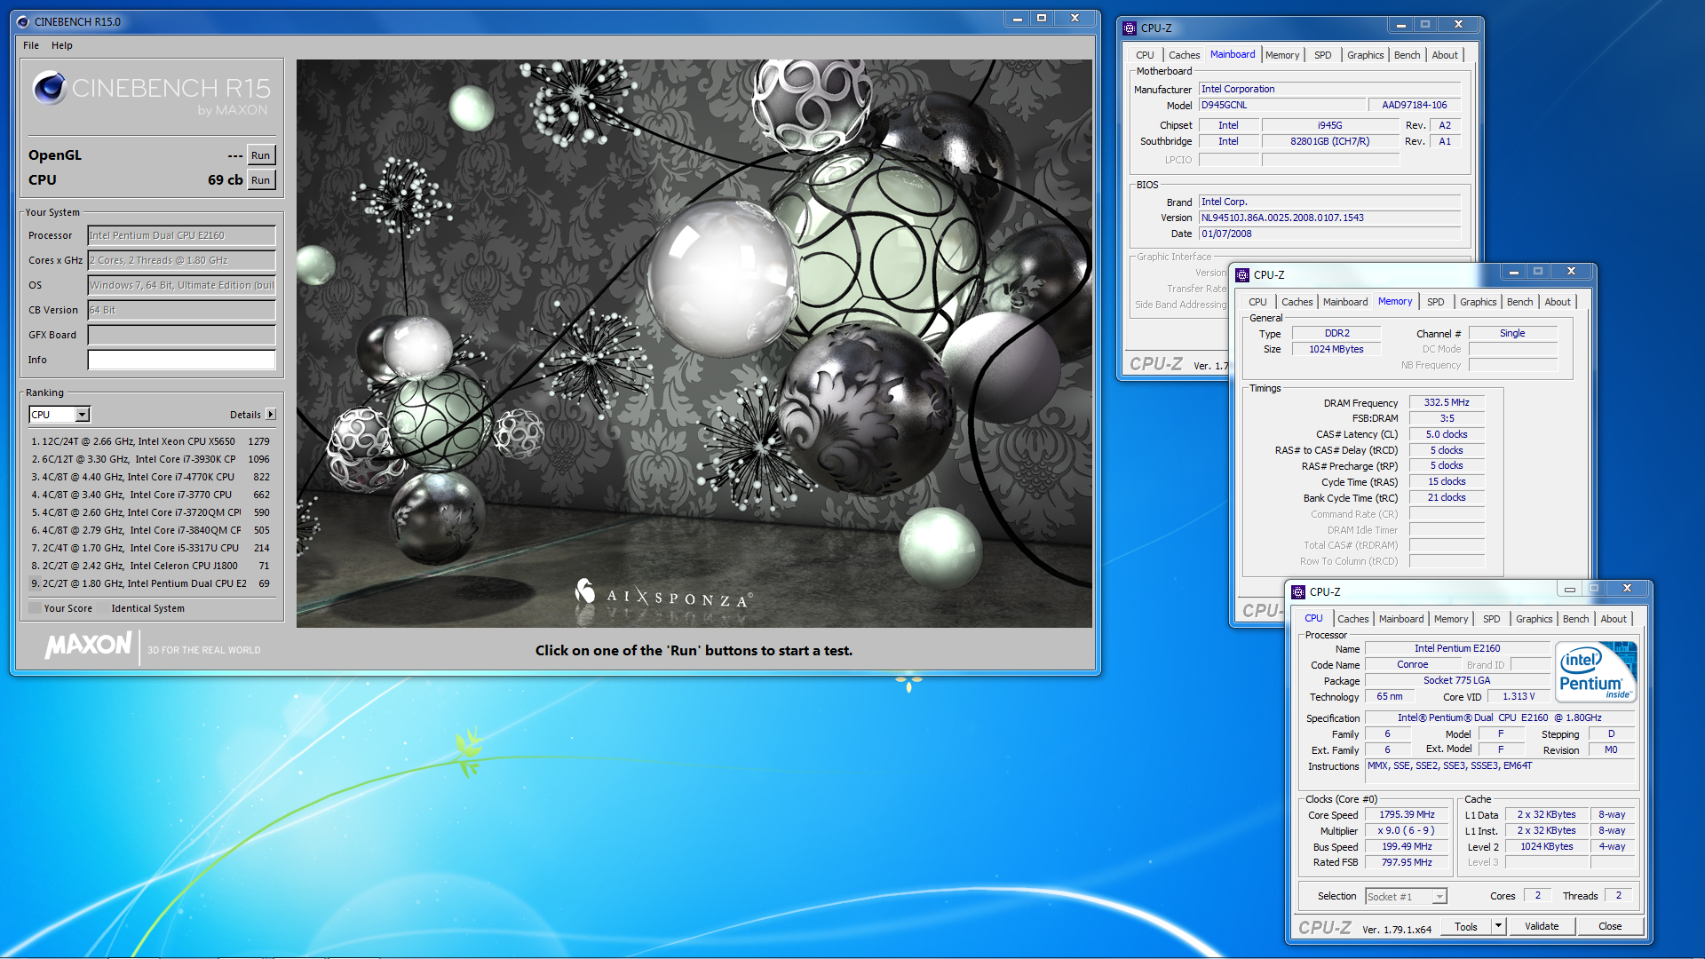The height and width of the screenshot is (959, 1705).
Task: Click the CPU-Z Close button
Action: [1610, 927]
